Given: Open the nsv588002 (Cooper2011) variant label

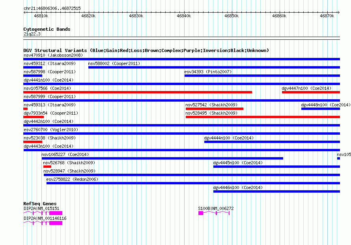Looking at the screenshot, I should (114, 63).
